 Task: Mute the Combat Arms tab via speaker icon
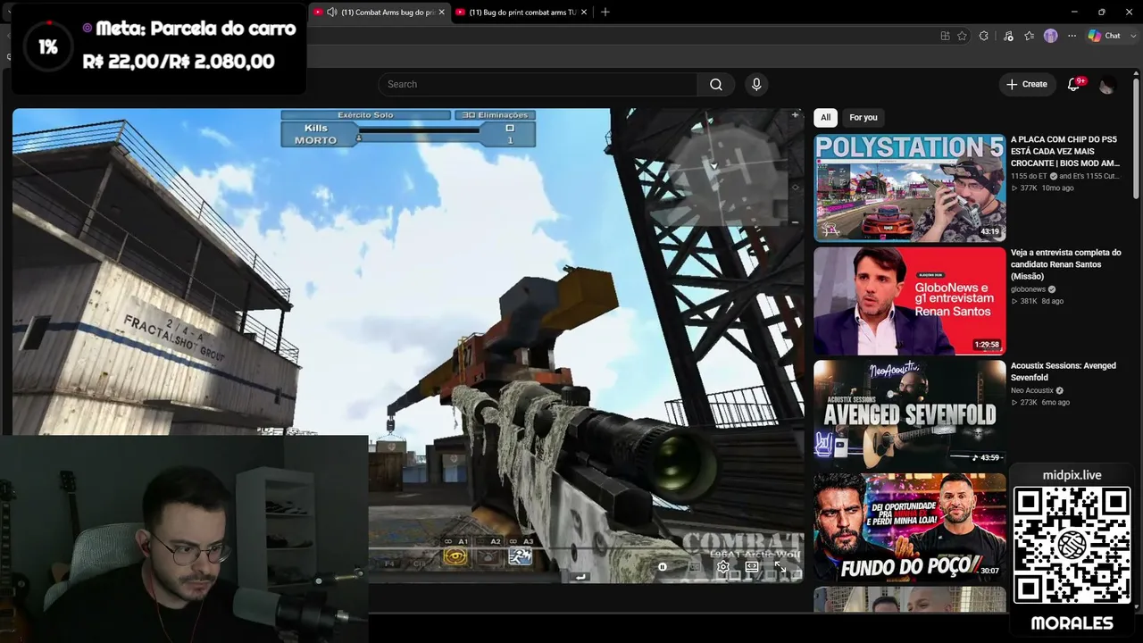tap(332, 12)
